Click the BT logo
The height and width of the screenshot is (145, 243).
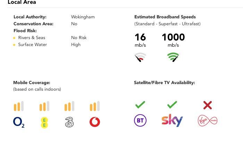140,120
